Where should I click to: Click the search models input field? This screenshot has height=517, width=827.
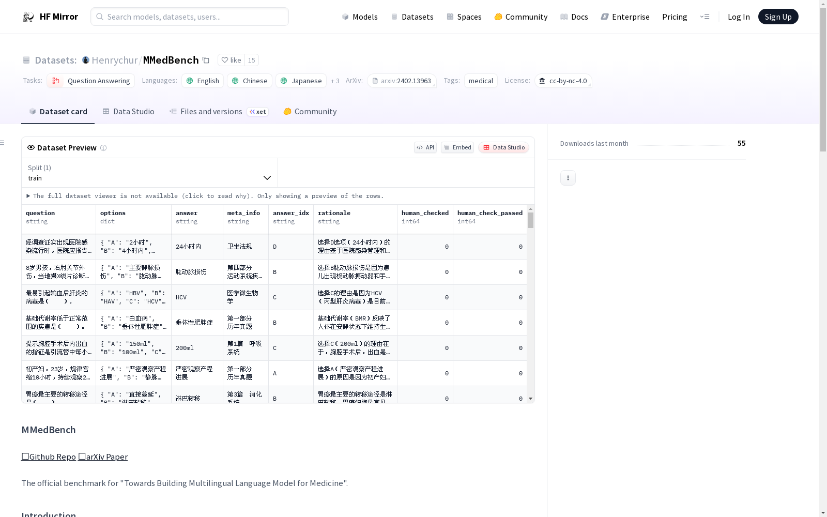[189, 17]
